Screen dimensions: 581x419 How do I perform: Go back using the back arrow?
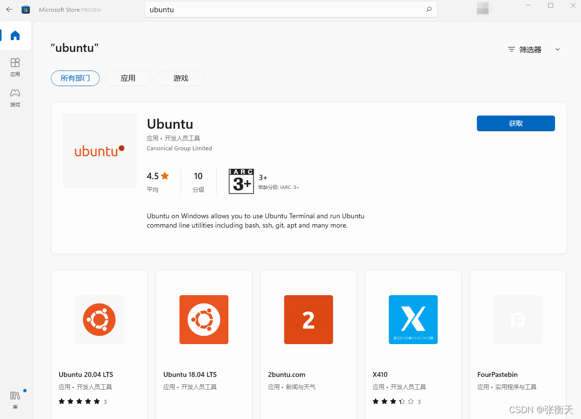click(9, 10)
